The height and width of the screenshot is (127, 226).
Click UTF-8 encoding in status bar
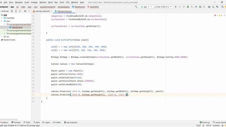point(208,126)
